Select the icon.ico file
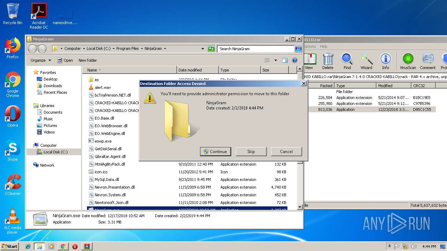447x251 pixels. 101,172
